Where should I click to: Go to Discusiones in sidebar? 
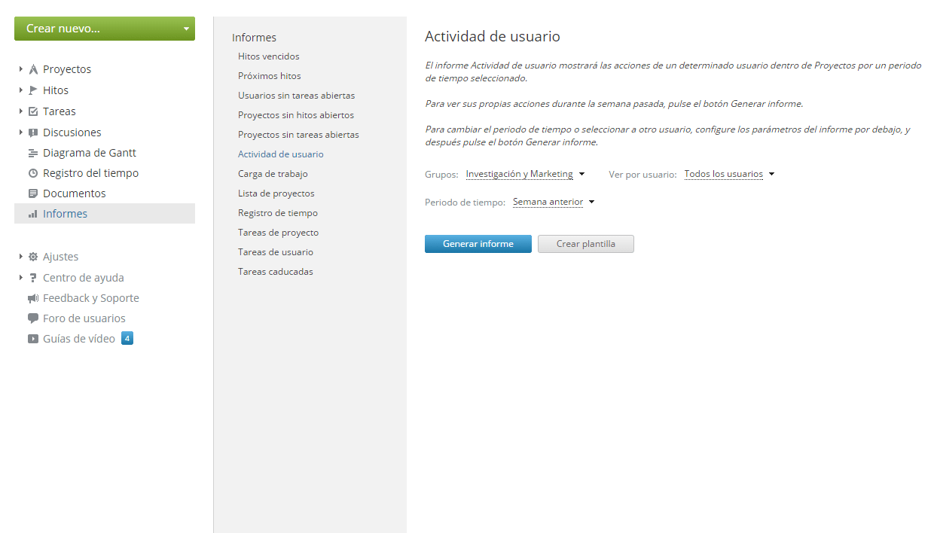[72, 132]
